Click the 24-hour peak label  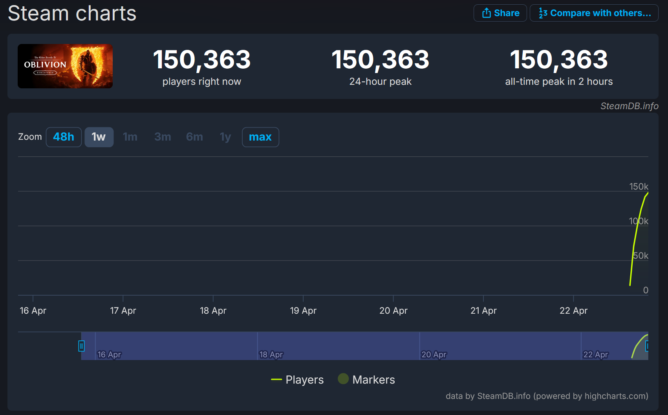[380, 81]
